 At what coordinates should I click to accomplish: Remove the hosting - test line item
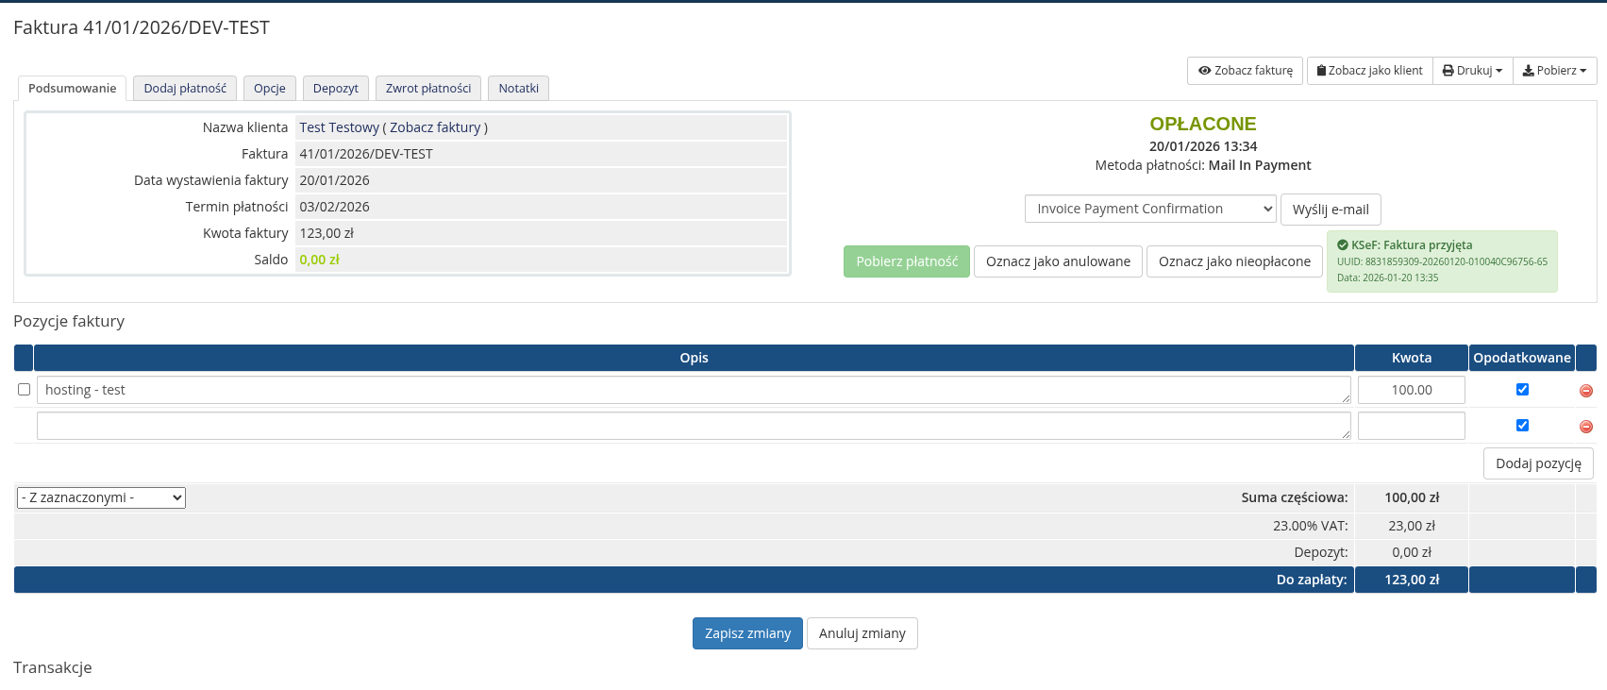1585,391
